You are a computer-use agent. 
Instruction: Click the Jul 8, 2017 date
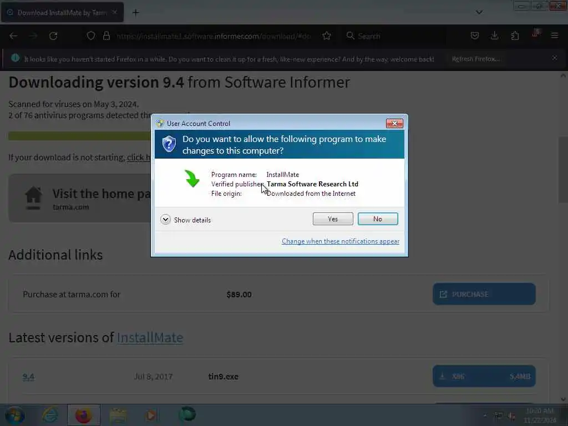153,377
